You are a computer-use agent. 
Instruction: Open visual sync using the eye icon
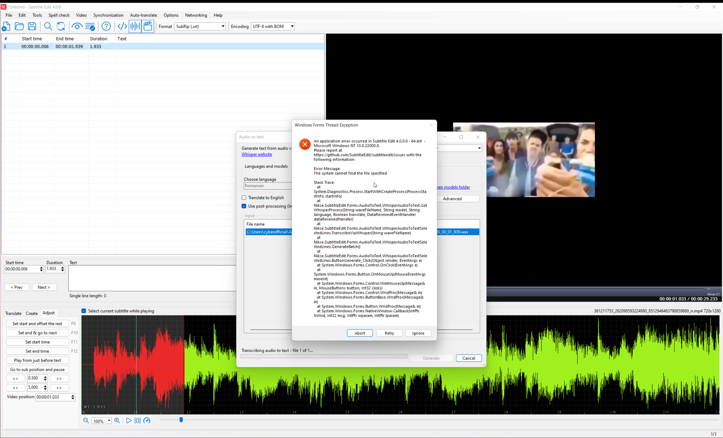tap(77, 26)
